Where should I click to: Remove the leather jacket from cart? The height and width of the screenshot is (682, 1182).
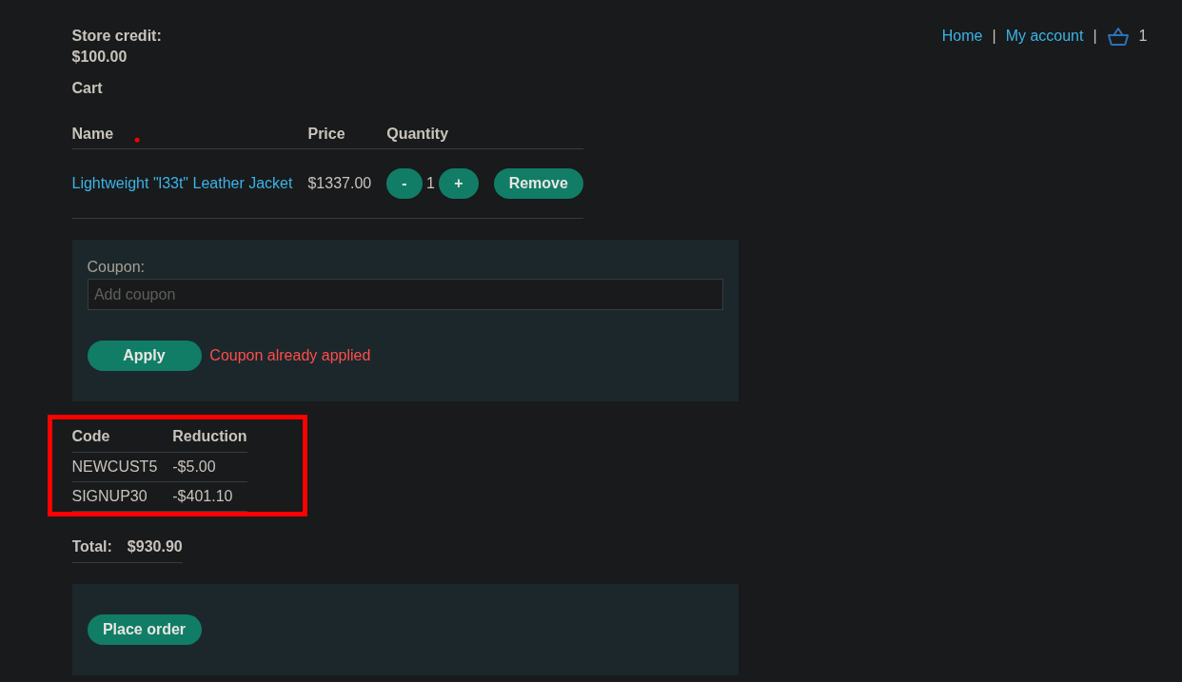coord(538,184)
